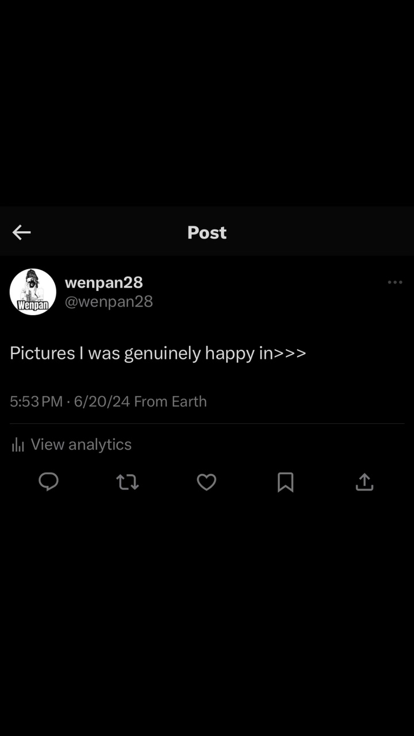Open the @wenpan28 handle link
The width and height of the screenshot is (414, 736).
point(109,301)
